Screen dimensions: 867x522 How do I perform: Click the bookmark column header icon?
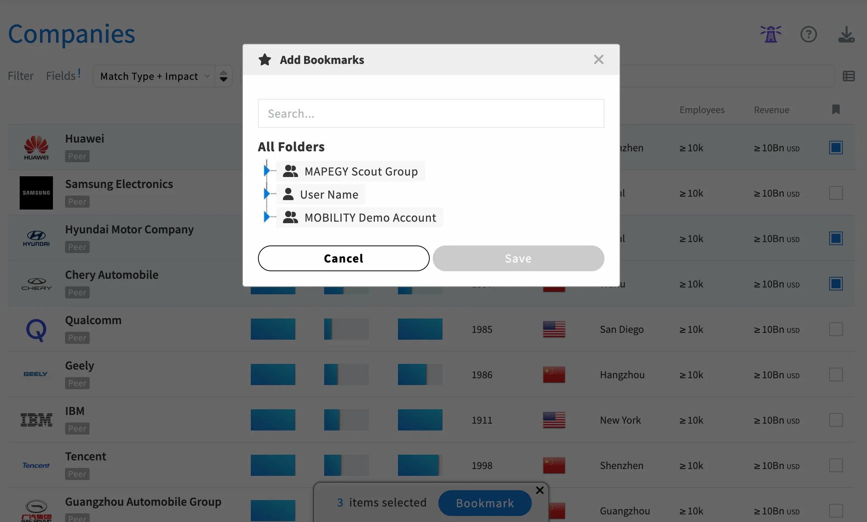pos(836,110)
